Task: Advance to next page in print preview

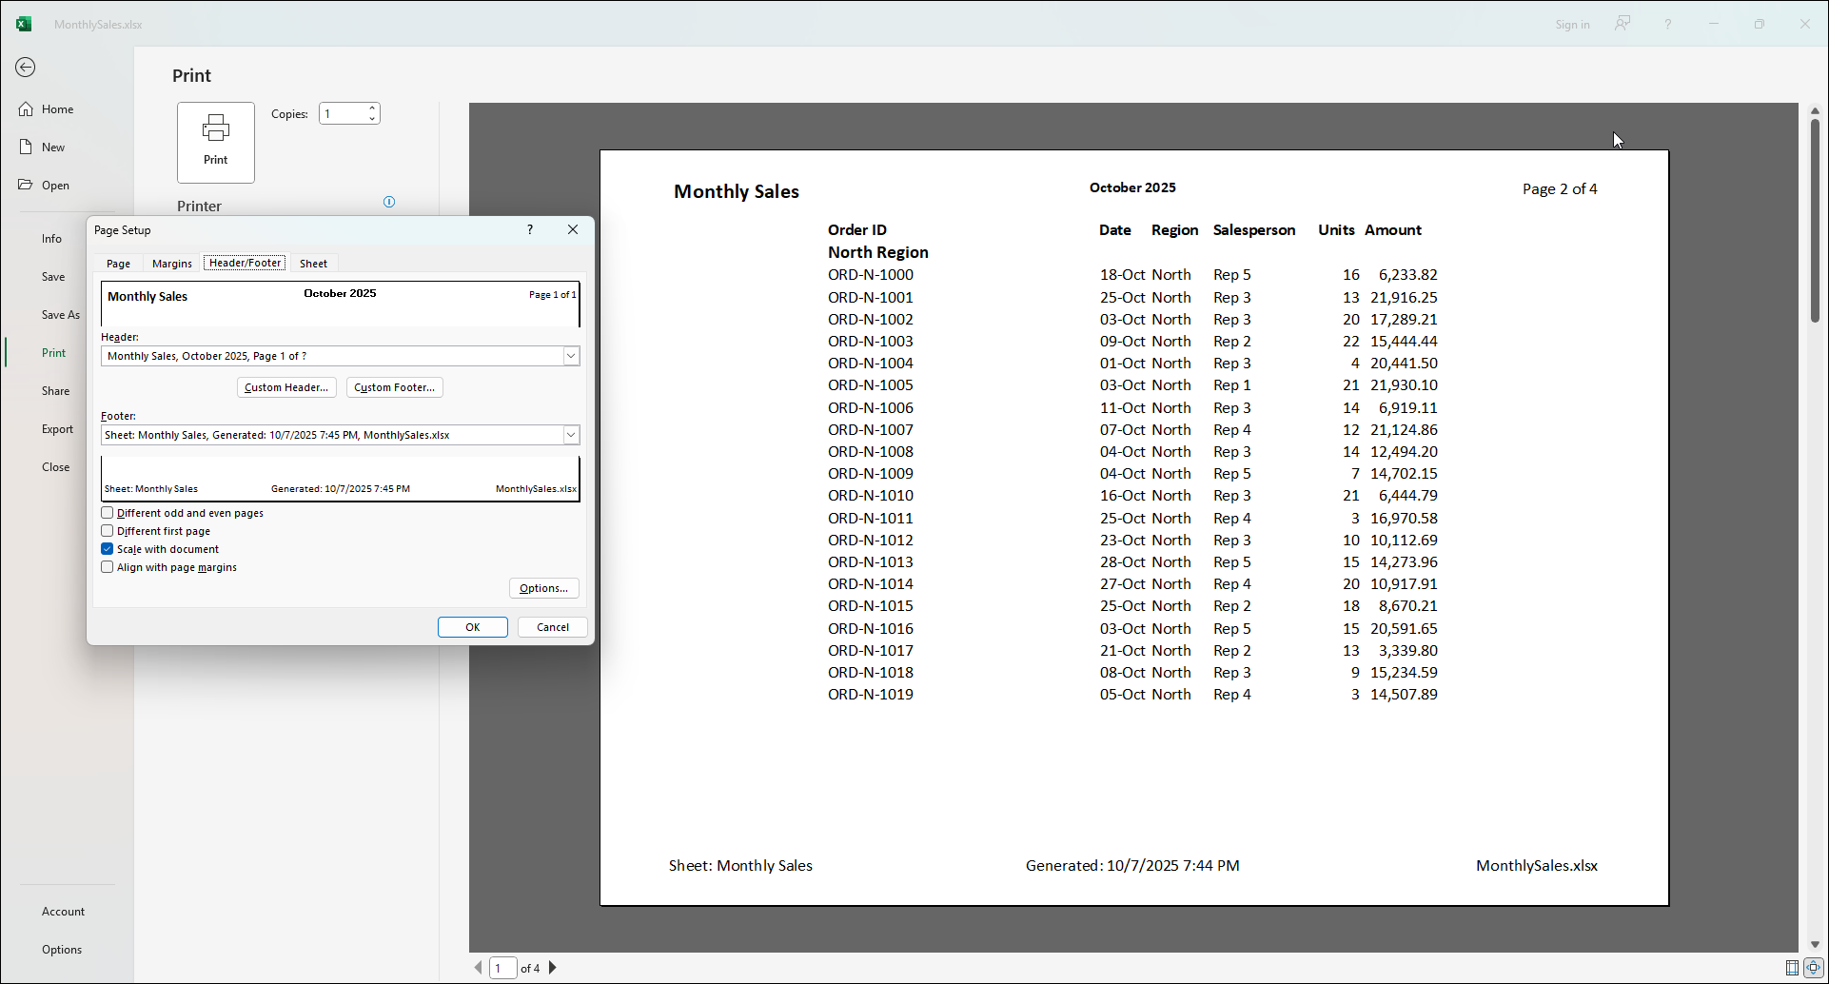Action: [553, 967]
